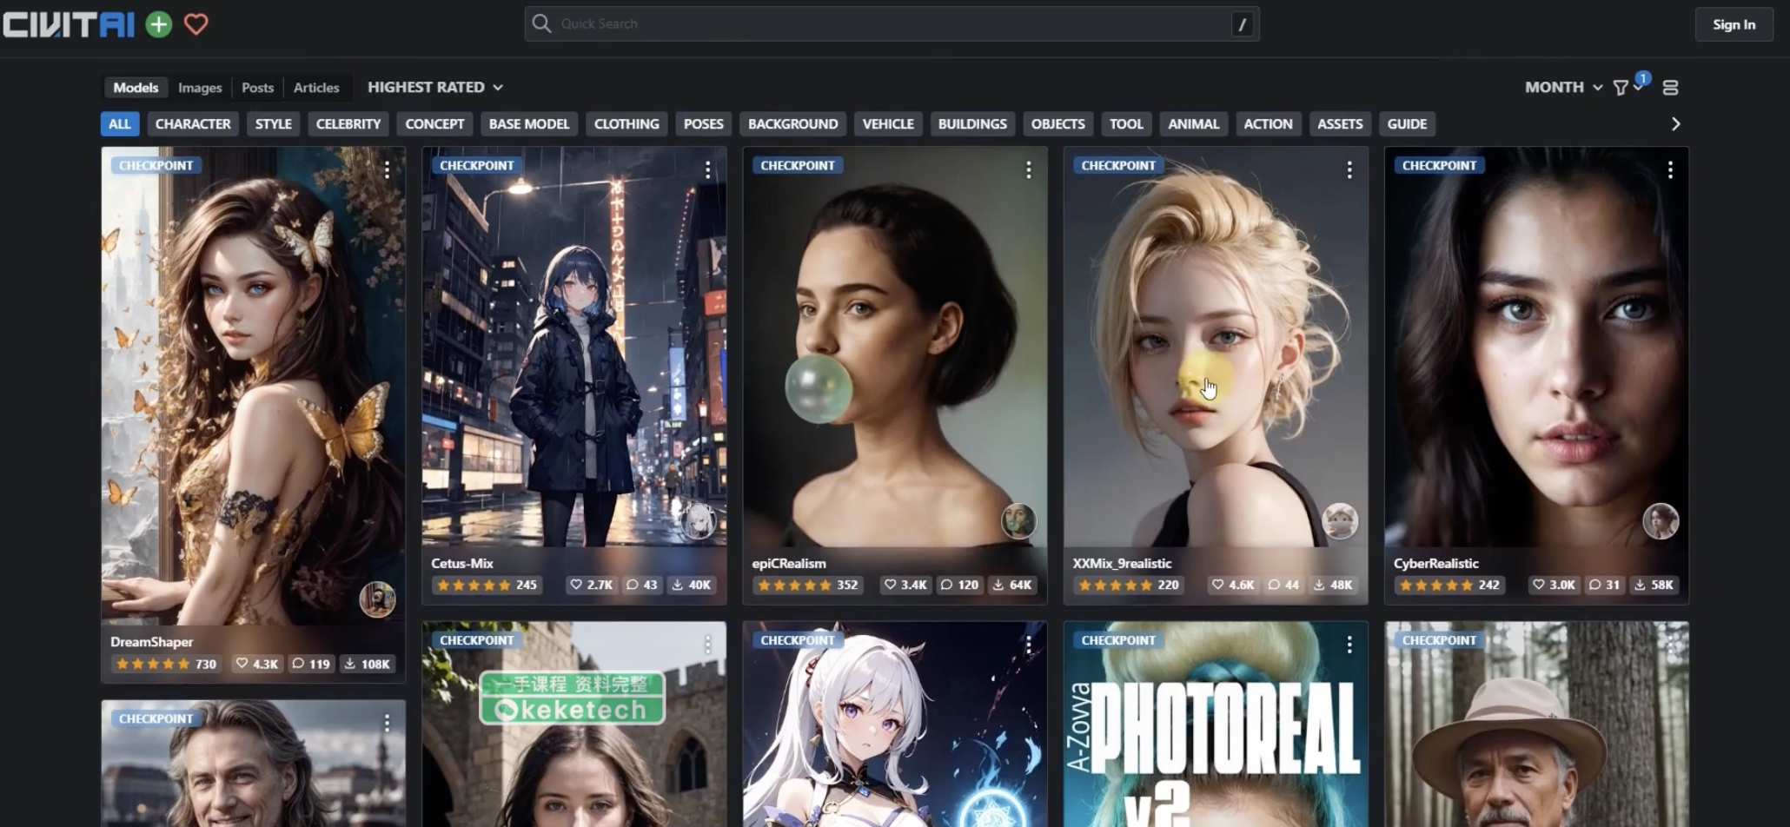1790x827 pixels.
Task: Filter by CLOTHING category
Action: 626,124
